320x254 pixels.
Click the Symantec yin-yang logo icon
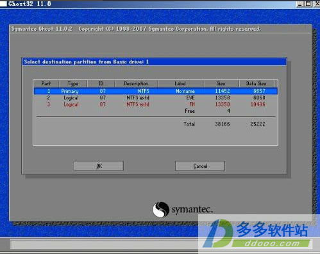tap(161, 210)
